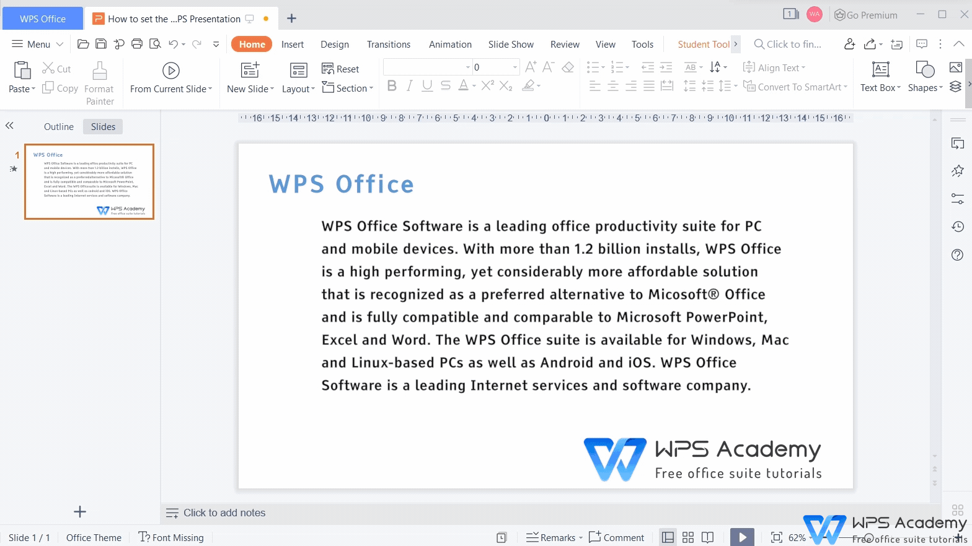Insert a Text Box
Image resolution: width=972 pixels, height=546 pixels.
880,77
